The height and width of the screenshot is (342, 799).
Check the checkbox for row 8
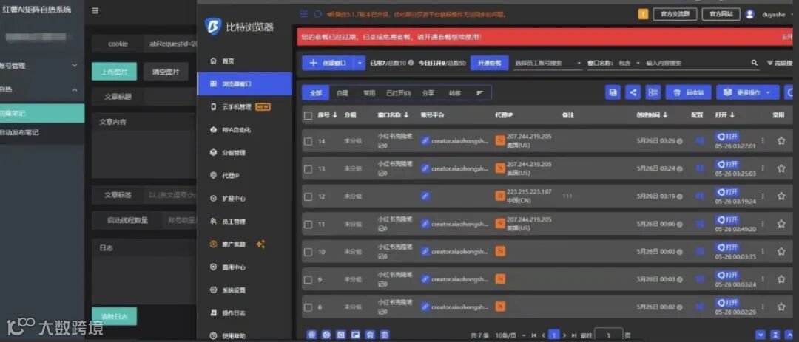(308, 307)
